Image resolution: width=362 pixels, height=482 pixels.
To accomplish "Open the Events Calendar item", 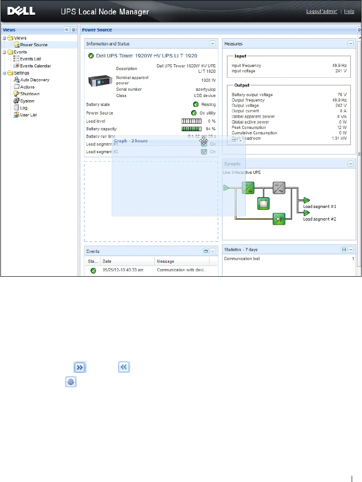I will click(35, 66).
